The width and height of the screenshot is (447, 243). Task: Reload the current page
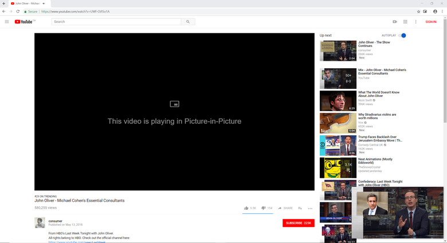click(x=18, y=11)
